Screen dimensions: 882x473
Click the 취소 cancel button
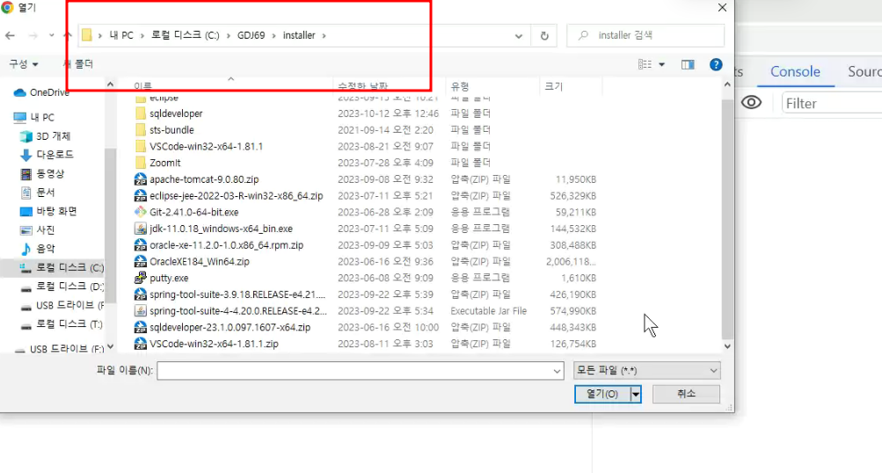[x=686, y=394]
